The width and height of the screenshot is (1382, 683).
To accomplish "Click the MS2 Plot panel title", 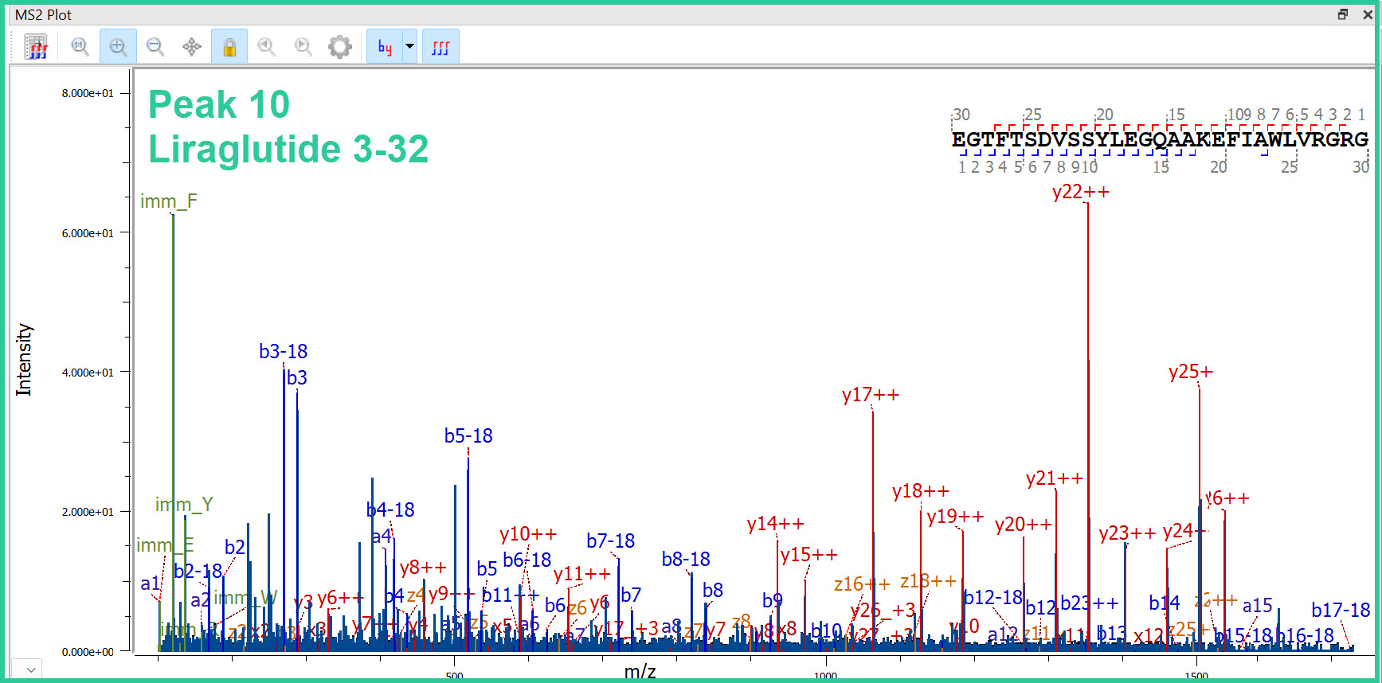I will 43,14.
